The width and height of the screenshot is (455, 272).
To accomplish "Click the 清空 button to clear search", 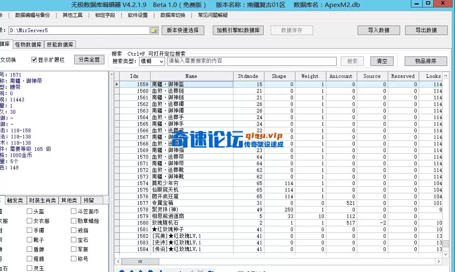I will (x=381, y=61).
